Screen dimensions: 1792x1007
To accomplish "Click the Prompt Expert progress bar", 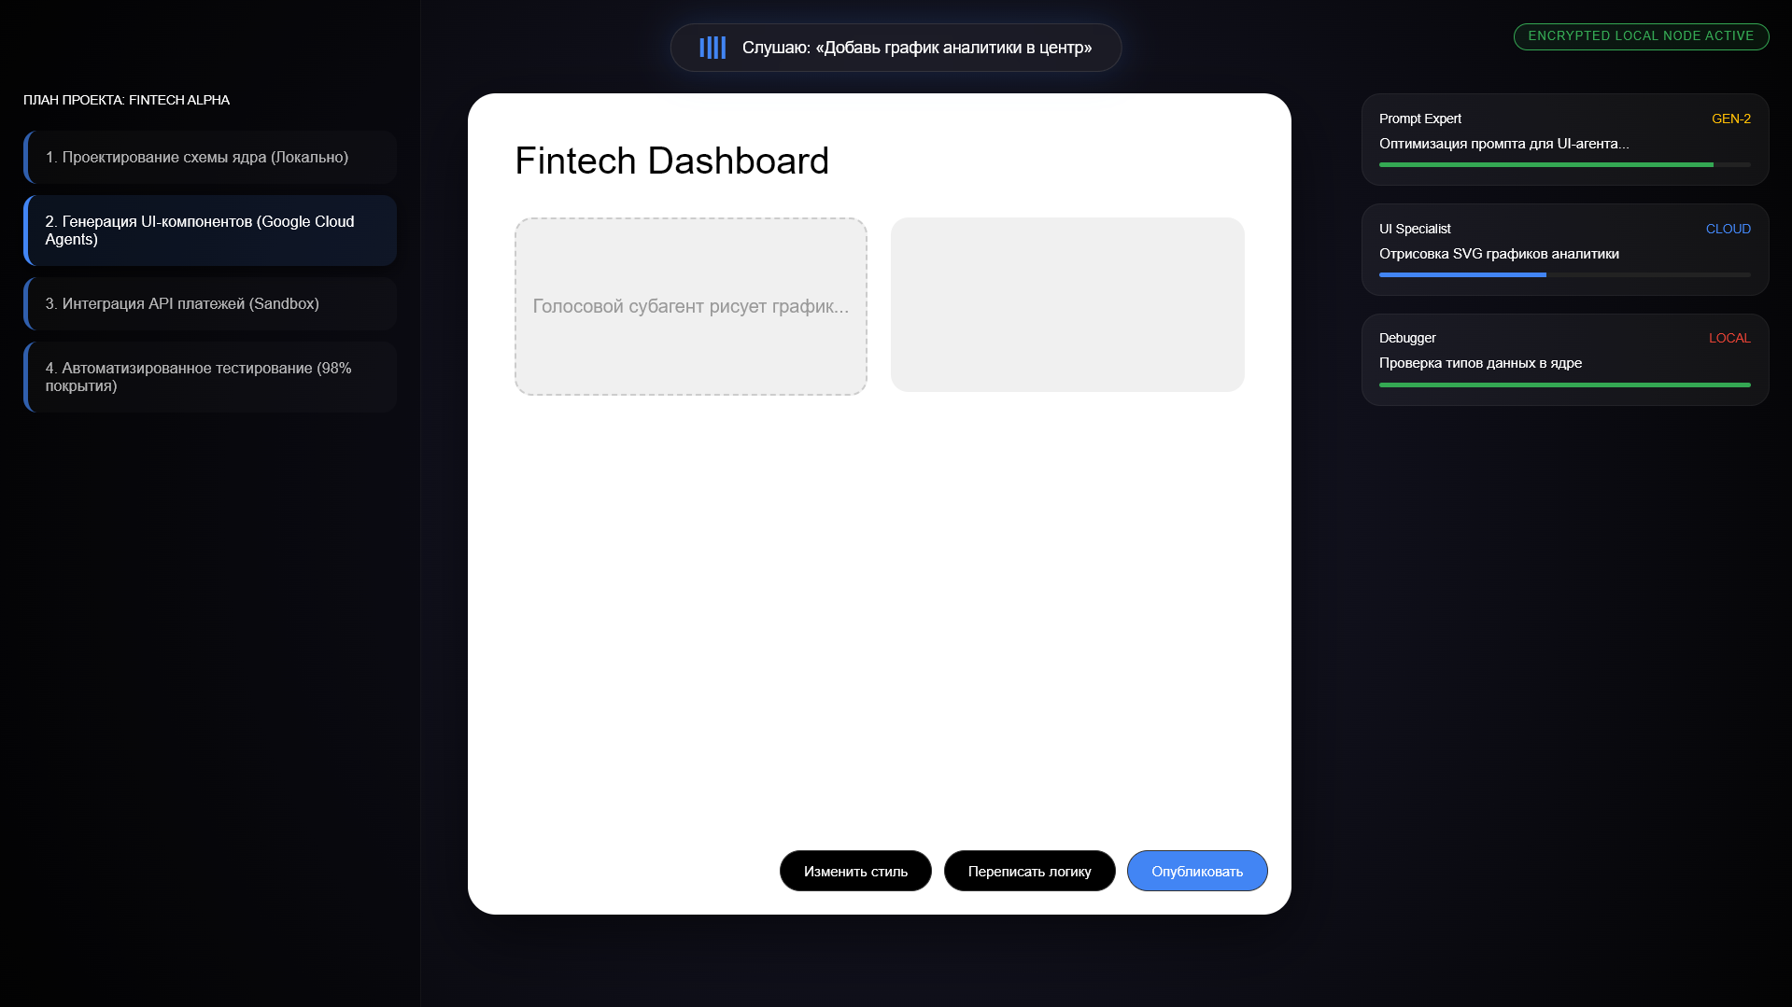I will (1565, 164).
